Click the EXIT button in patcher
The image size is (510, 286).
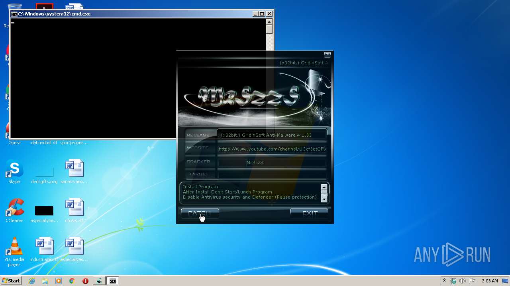click(309, 213)
